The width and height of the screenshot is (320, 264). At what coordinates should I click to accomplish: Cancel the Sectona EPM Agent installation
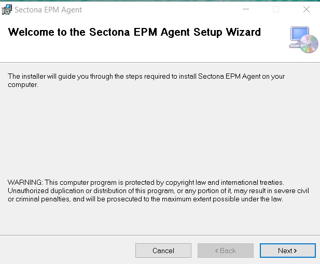163,251
